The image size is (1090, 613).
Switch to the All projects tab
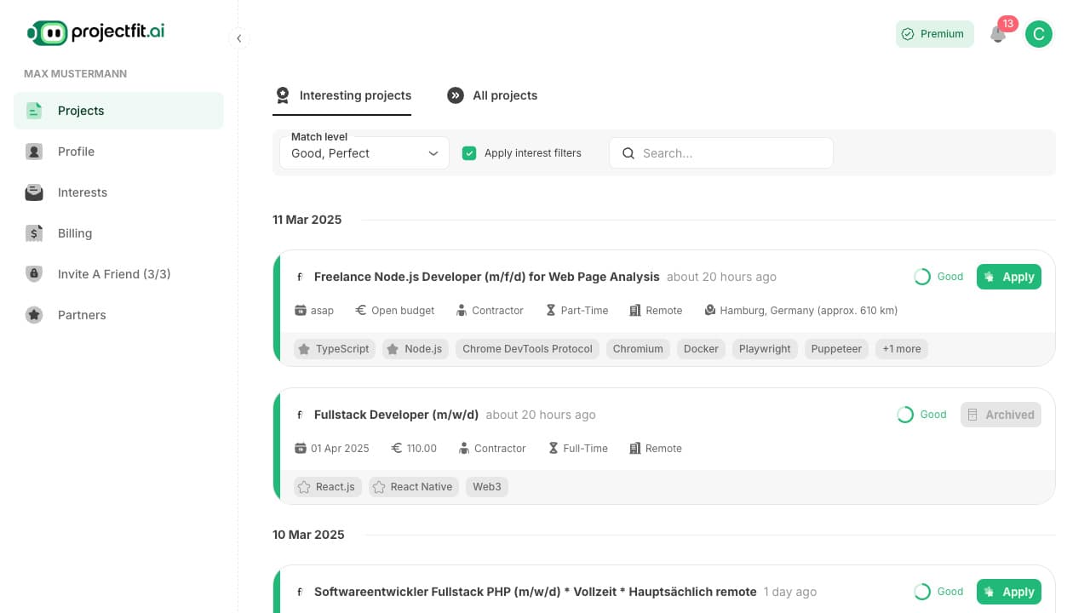click(x=492, y=95)
